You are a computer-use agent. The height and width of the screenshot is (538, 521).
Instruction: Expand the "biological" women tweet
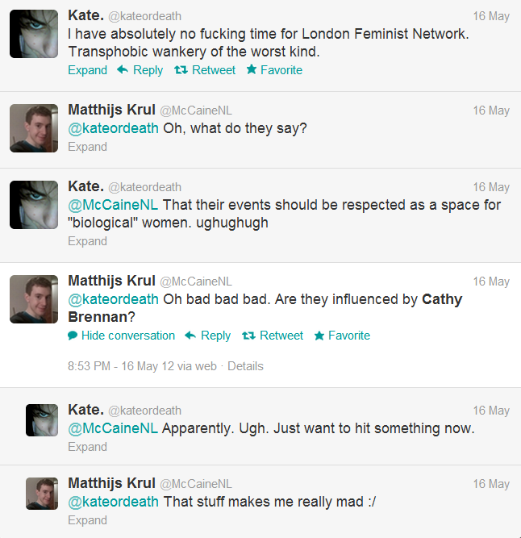[x=87, y=241]
